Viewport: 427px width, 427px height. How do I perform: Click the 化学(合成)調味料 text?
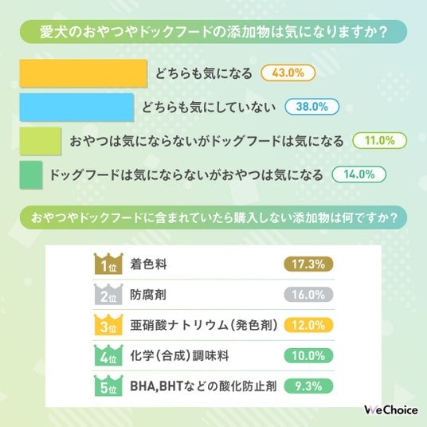179,355
